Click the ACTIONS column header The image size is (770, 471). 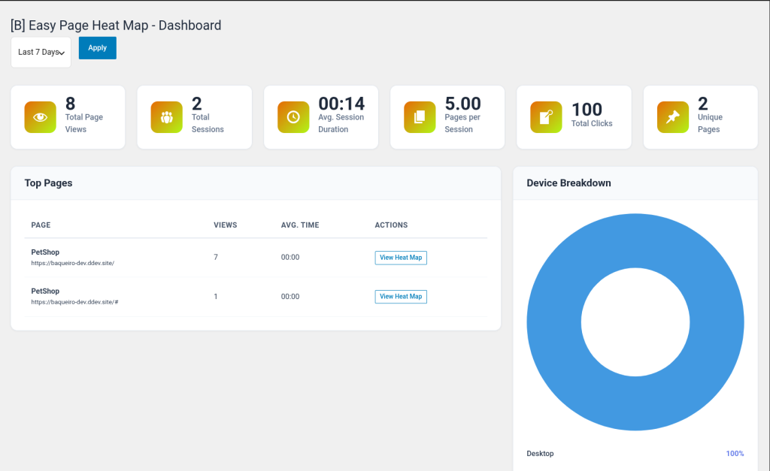[391, 225]
